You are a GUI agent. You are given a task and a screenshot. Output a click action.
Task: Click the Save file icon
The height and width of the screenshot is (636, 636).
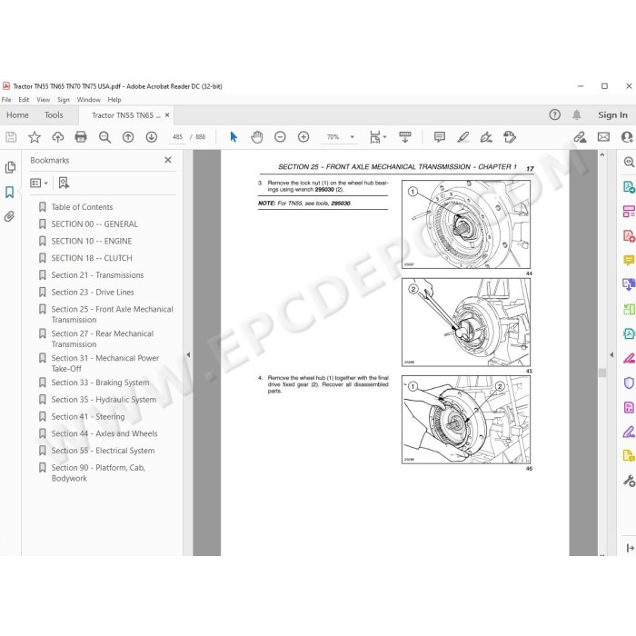pyautogui.click(x=11, y=137)
